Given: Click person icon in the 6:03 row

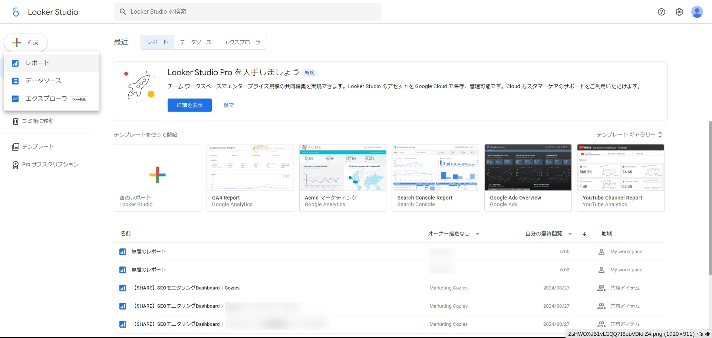Looking at the screenshot, I should point(601,270).
